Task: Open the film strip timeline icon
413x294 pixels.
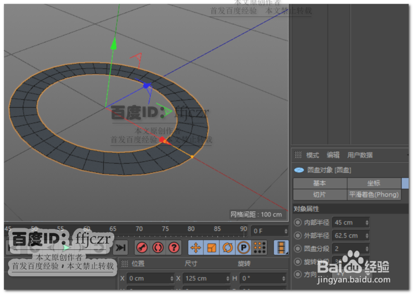Action: pyautogui.click(x=281, y=248)
